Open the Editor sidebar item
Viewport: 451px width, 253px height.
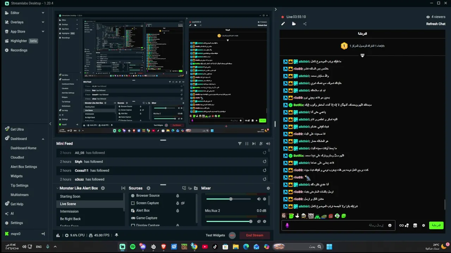coord(15,13)
